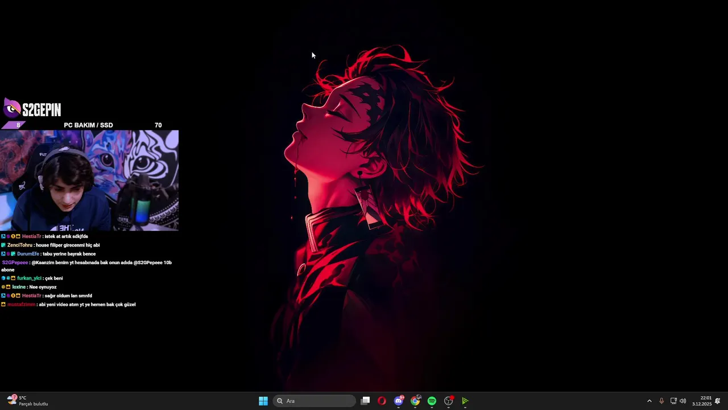Open Discord from the taskbar

tap(399, 401)
